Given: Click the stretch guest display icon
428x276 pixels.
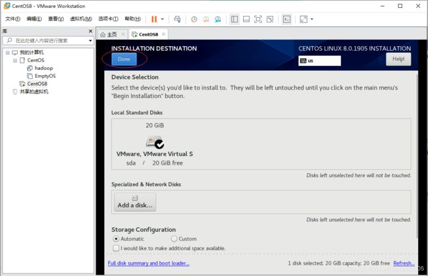Looking at the screenshot, I should coord(304,19).
